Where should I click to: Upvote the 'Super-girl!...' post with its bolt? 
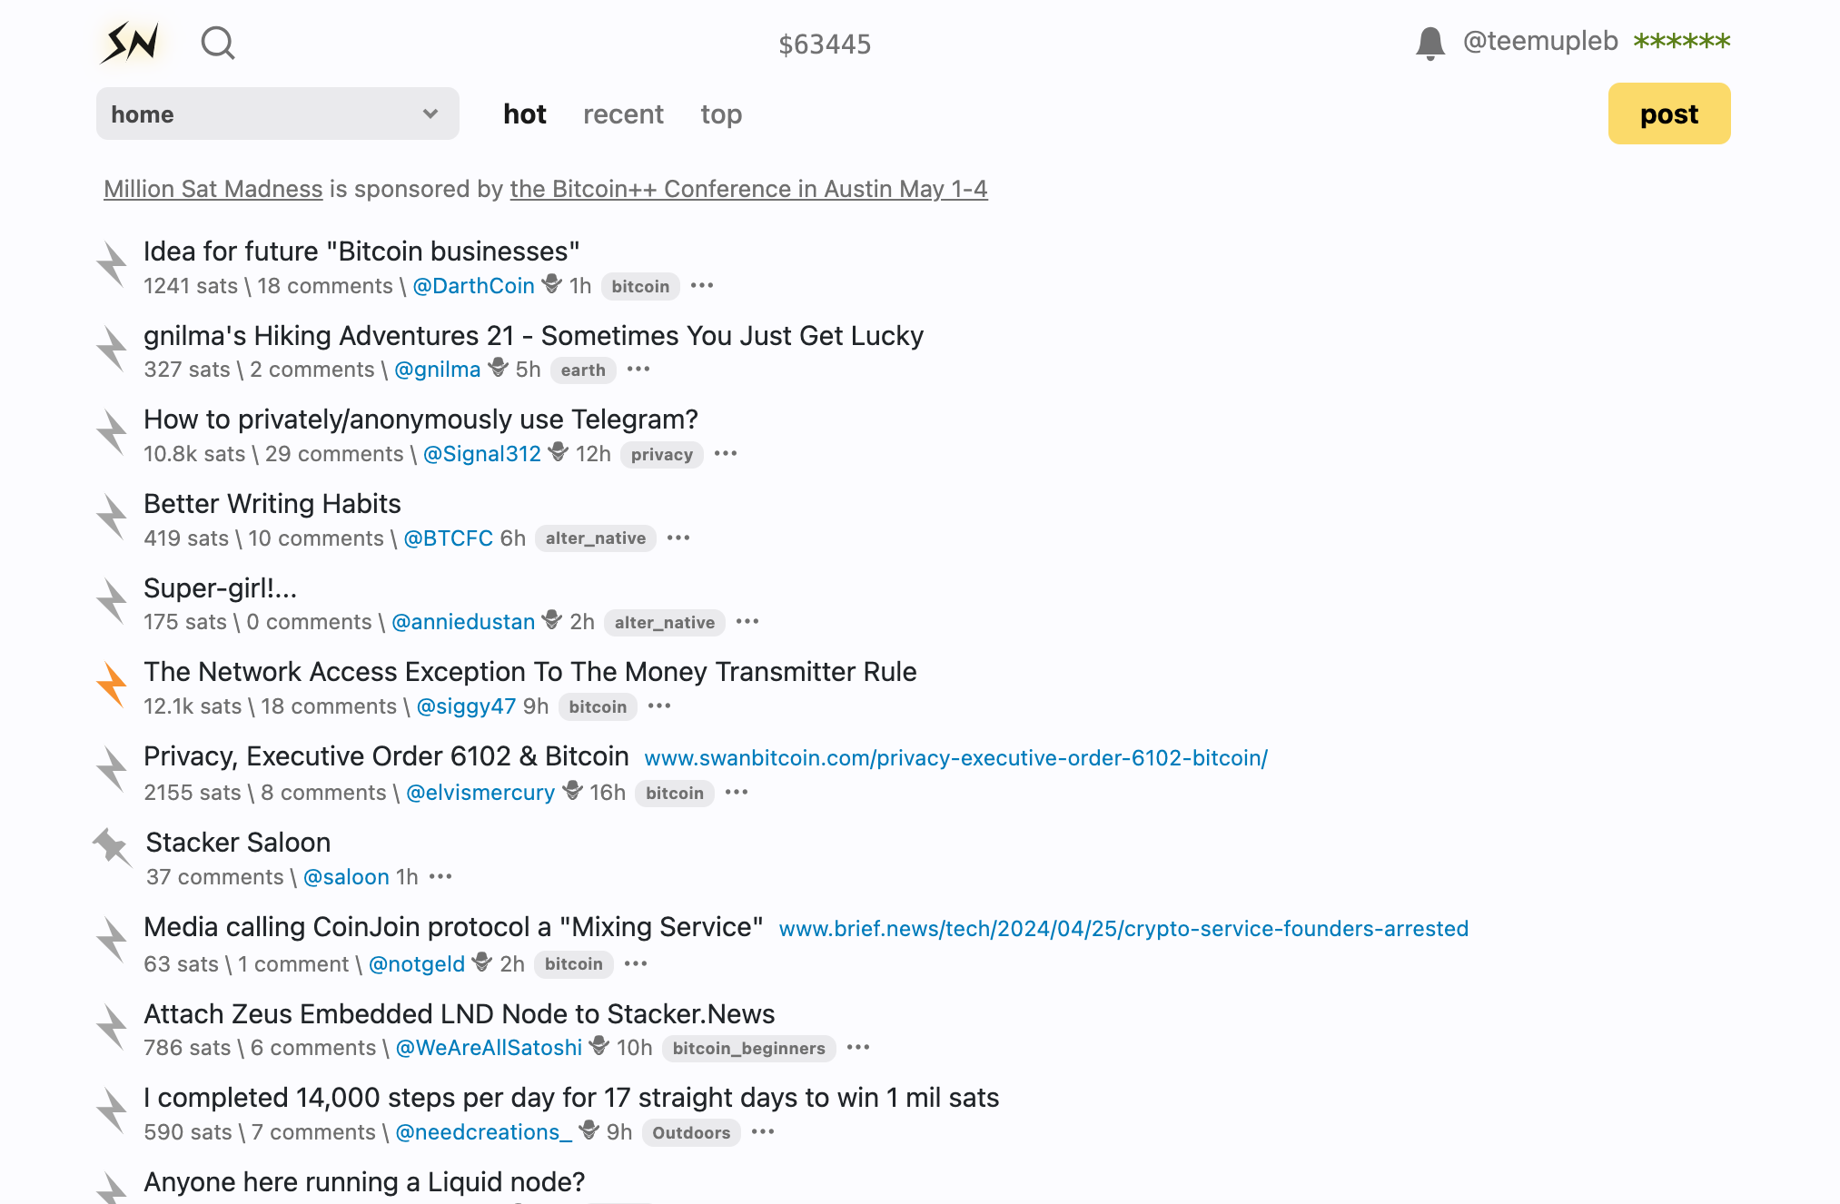click(x=112, y=601)
